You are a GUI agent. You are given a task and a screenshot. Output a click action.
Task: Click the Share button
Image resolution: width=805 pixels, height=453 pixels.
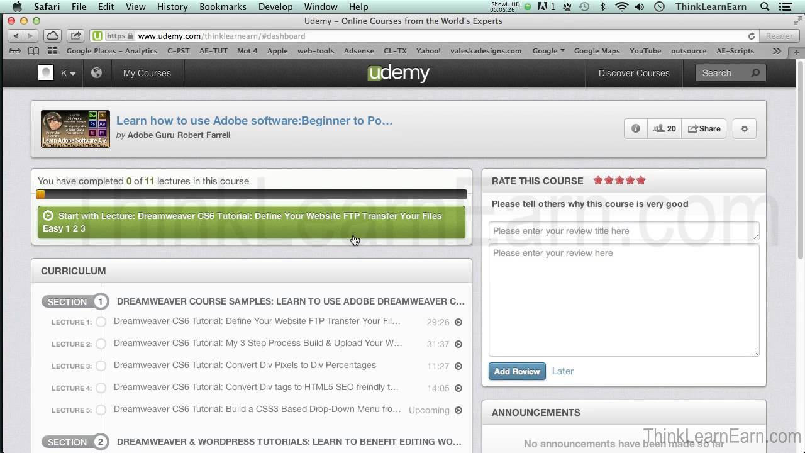coord(704,128)
